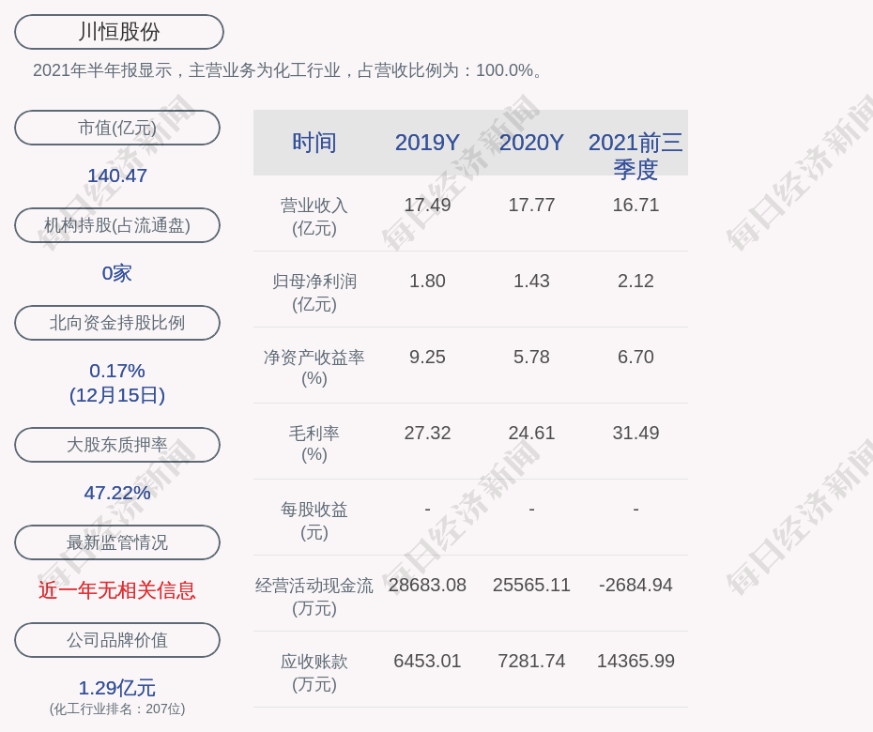Click the 2021年半年报显示 description sentence

coord(288,70)
